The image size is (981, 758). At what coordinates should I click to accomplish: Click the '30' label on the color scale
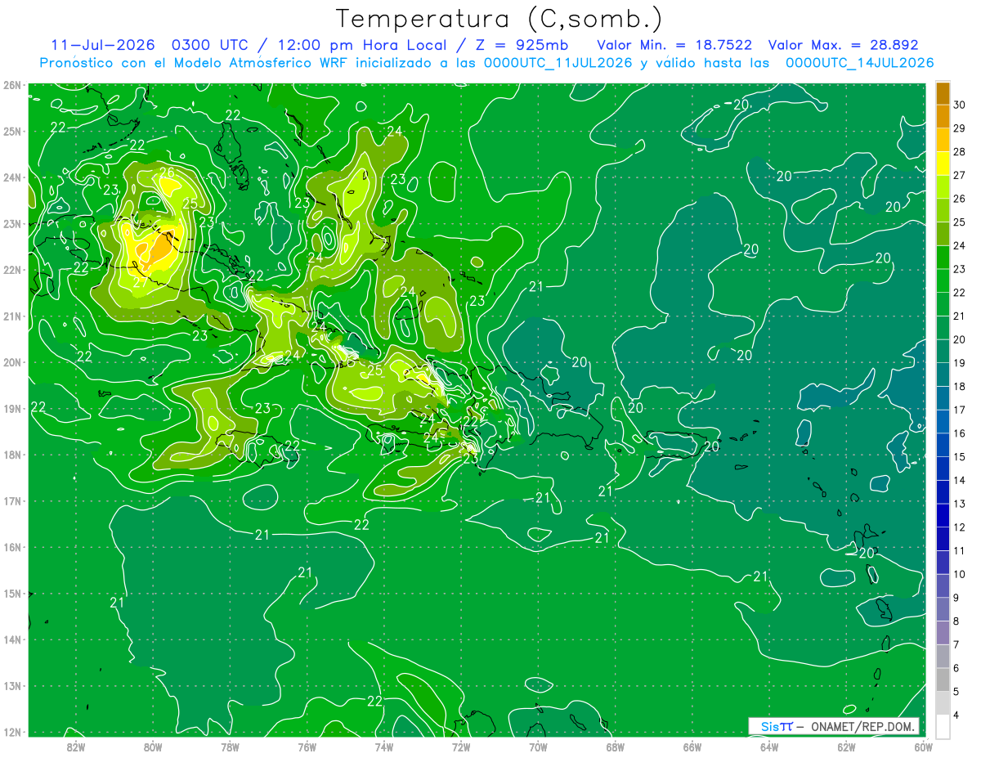coord(960,105)
